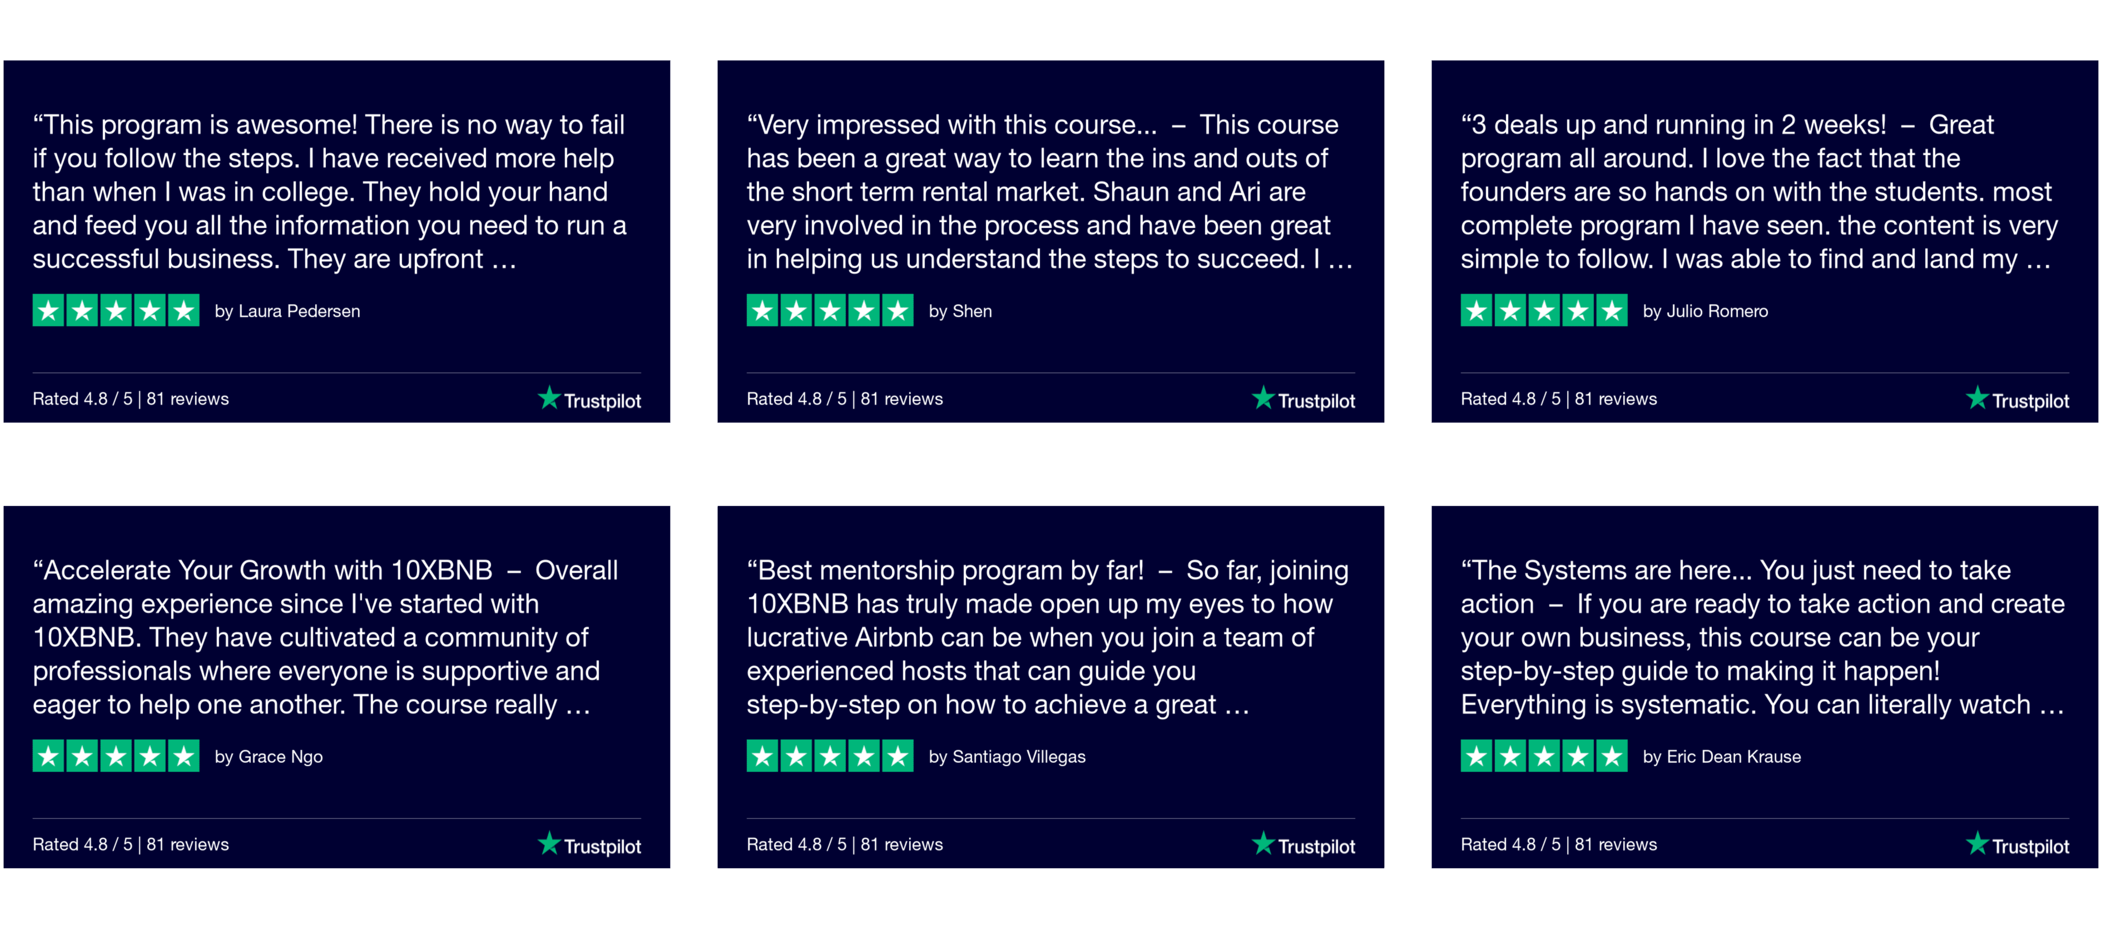This screenshot has width=2102, height=931.
Task: Click the Trustpilot logo on Eric Dean Krause's review
Action: pos(2017,845)
